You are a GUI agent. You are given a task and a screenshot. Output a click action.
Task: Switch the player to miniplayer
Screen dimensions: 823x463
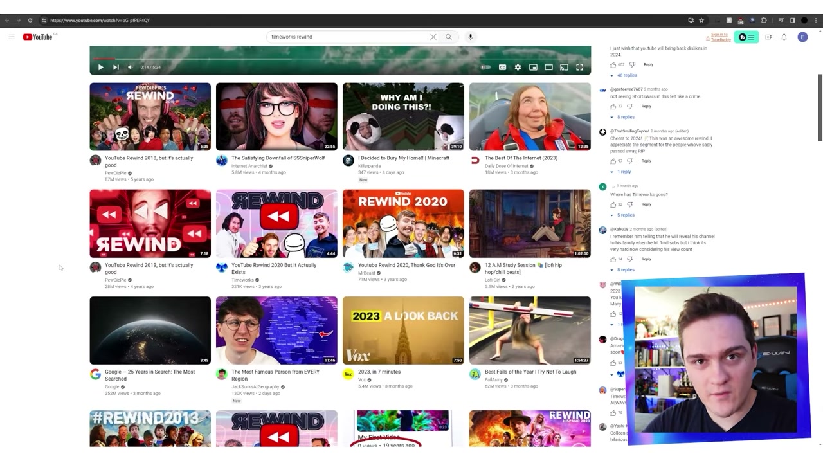click(533, 67)
